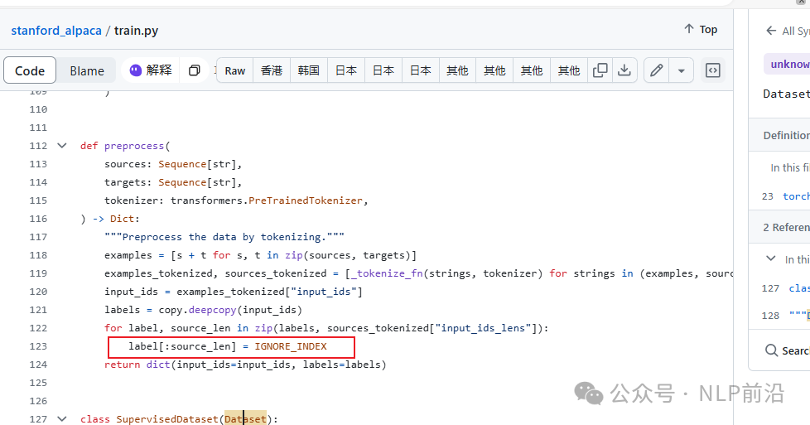
Task: Download the raw file via download icon
Action: [x=624, y=70]
